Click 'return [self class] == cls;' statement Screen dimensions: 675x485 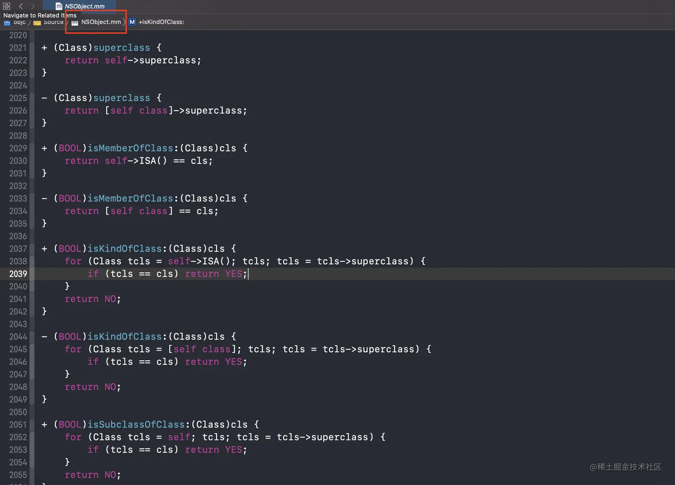142,211
